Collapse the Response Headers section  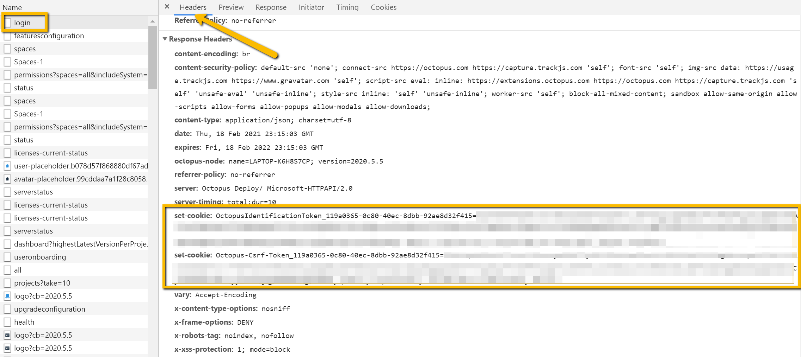165,39
